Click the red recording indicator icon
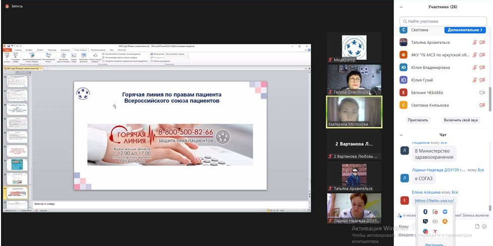Screen dimensions: 493x246 tap(7, 6)
